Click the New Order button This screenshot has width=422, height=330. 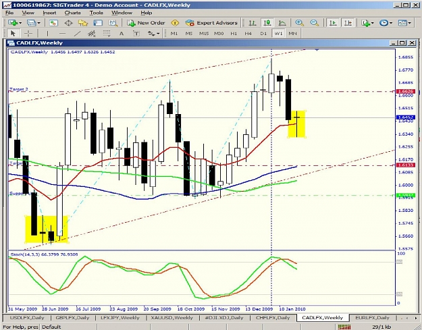click(146, 23)
